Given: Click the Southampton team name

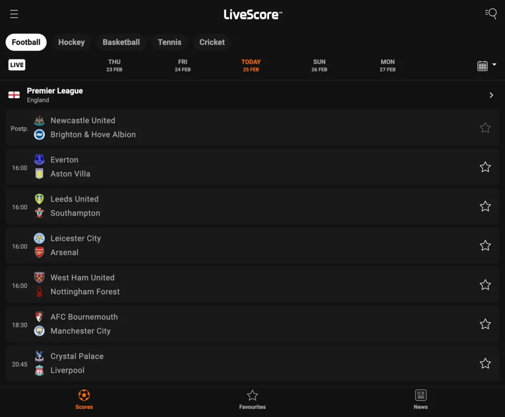Looking at the screenshot, I should tap(75, 213).
